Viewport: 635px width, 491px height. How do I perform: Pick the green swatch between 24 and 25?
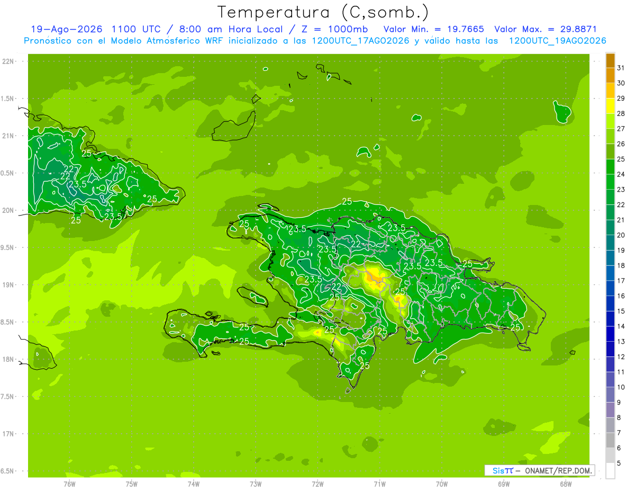610,166
